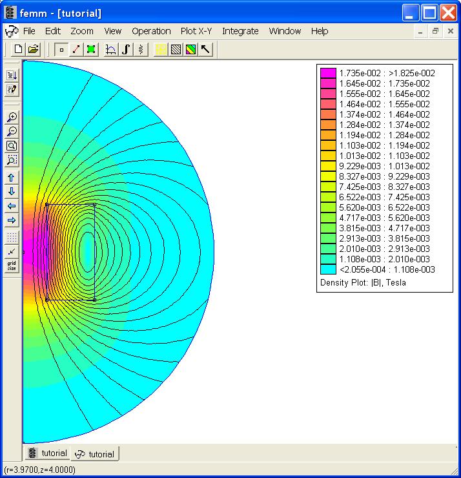Viewport: 461px width, 478px height.
Task: Click the yellow 8.327e-003 legend swatch
Action: pyautogui.click(x=328, y=176)
